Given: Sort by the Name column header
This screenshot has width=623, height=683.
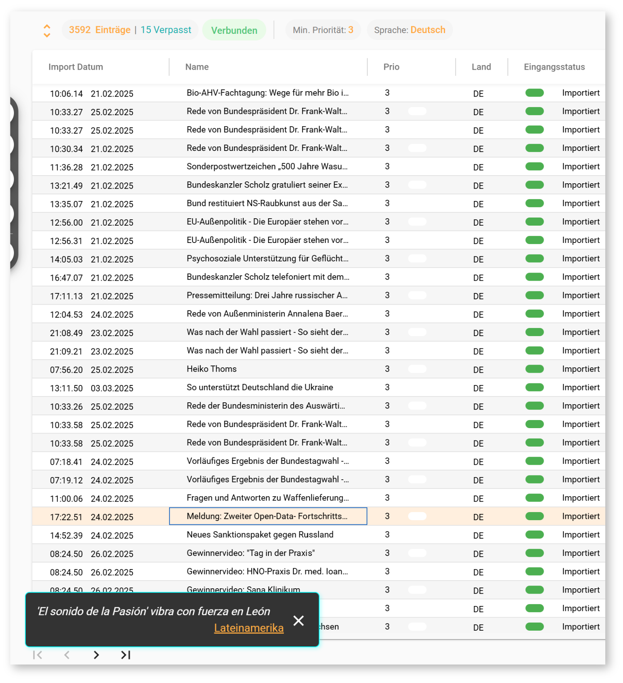Looking at the screenshot, I should (197, 67).
